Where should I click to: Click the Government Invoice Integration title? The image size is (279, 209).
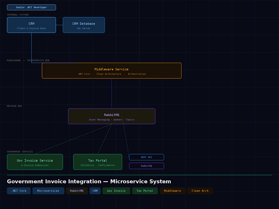click(89, 181)
